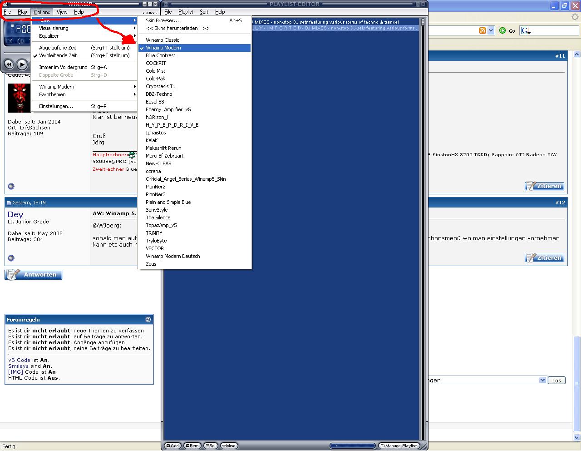This screenshot has width=581, height=465.
Task: Open Skin Browser... entry
Action: [x=194, y=20]
